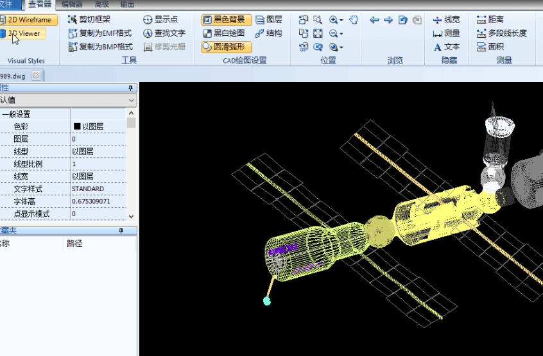Click the 面积 area measurement tool
Image resolution: width=543 pixels, height=356 pixels.
click(x=490, y=47)
